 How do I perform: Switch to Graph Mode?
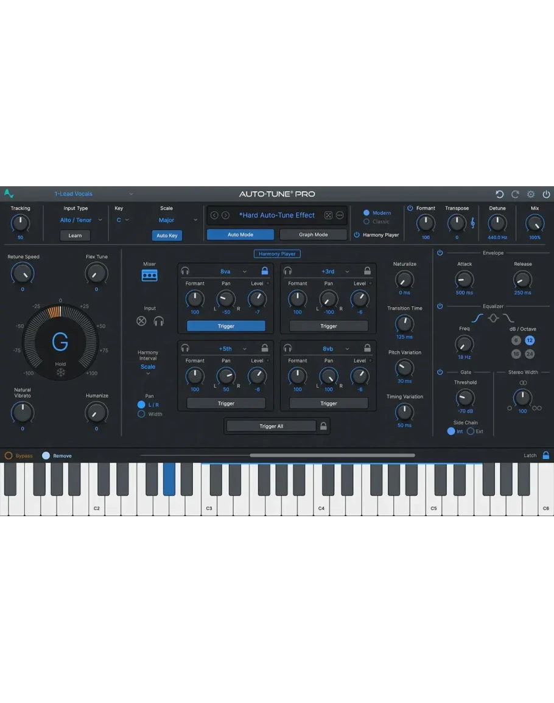coord(313,234)
